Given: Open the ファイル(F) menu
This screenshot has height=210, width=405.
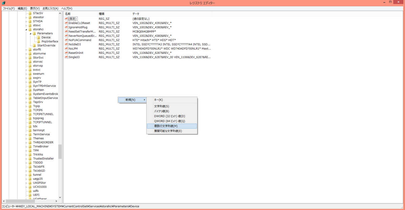Looking at the screenshot, I should point(9,8).
